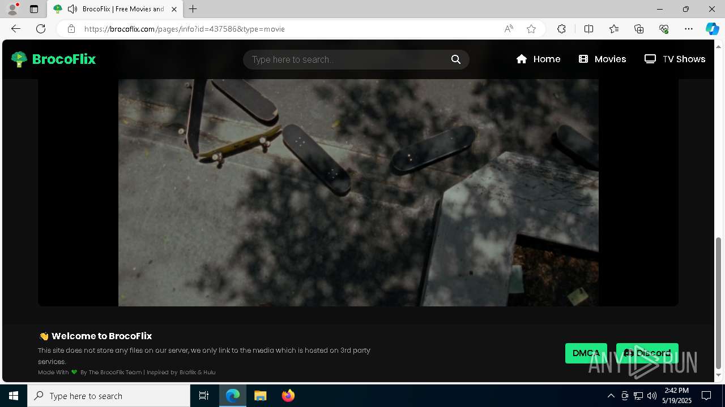
Task: Open the Extensions puzzle icon
Action: [561, 29]
